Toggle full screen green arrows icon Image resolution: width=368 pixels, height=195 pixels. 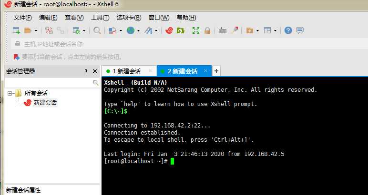point(196,30)
